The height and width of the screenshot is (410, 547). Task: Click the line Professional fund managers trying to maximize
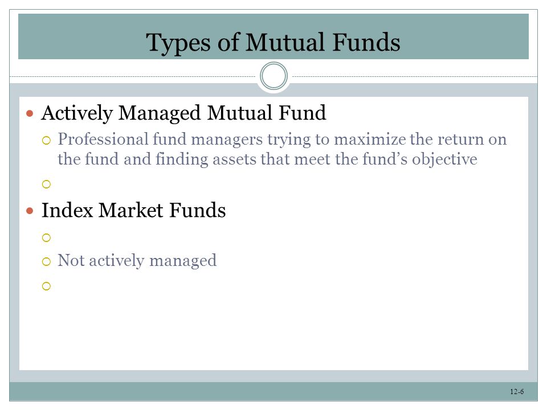tap(282, 140)
